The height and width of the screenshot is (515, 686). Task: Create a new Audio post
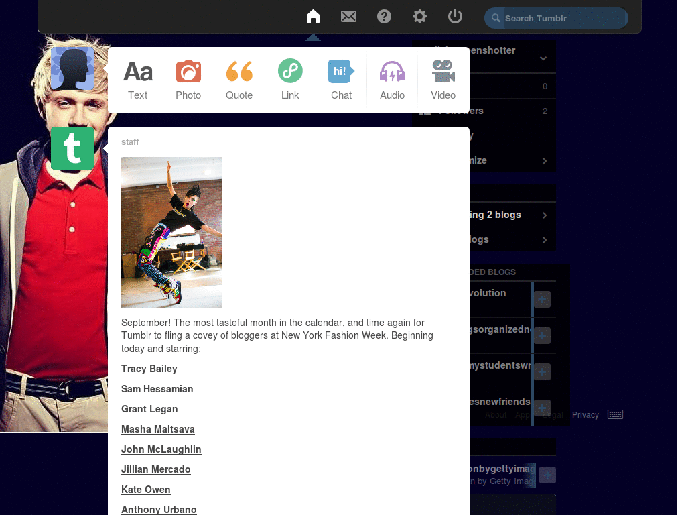click(392, 80)
